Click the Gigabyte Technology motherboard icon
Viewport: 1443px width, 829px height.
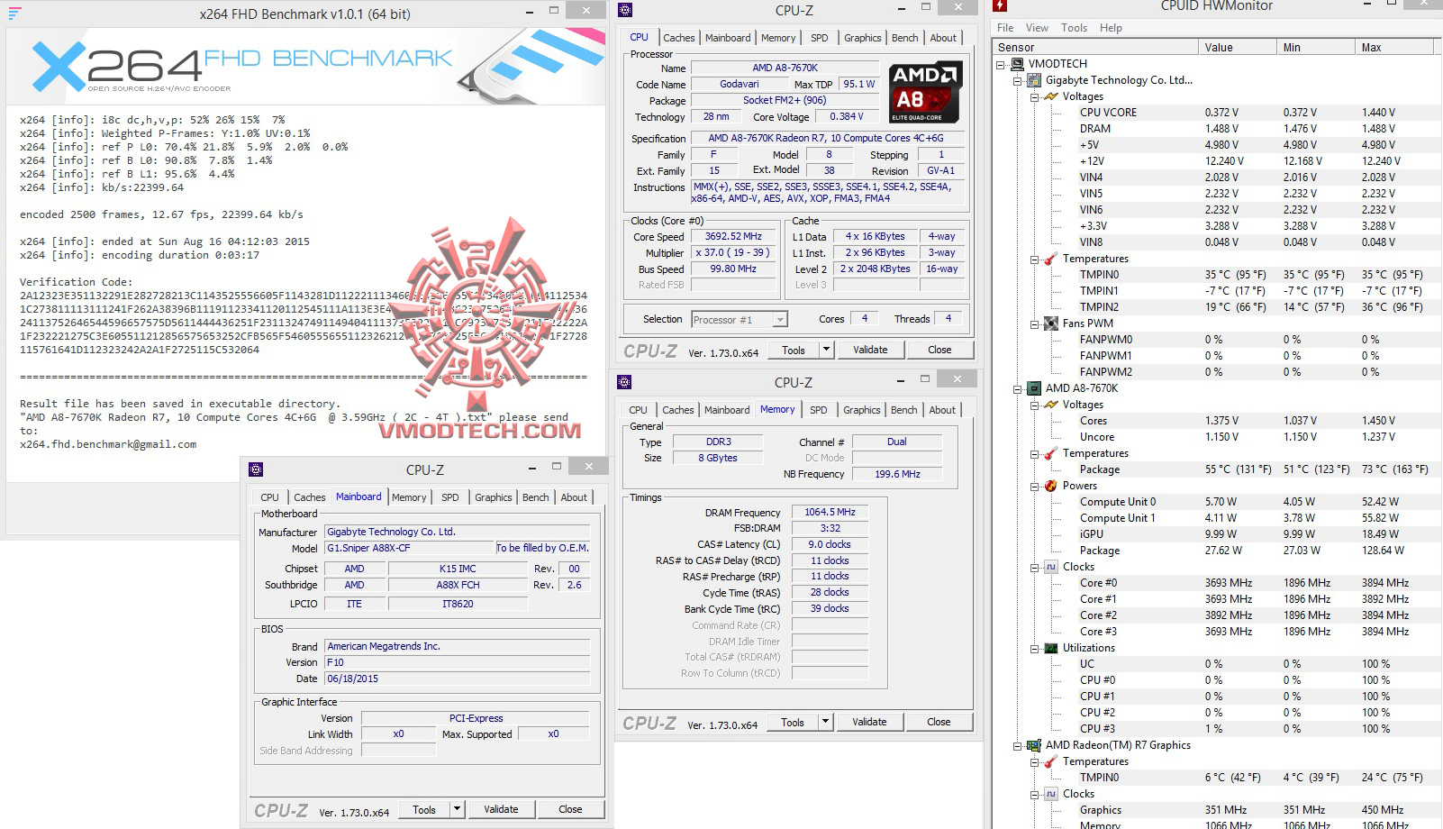click(1034, 80)
